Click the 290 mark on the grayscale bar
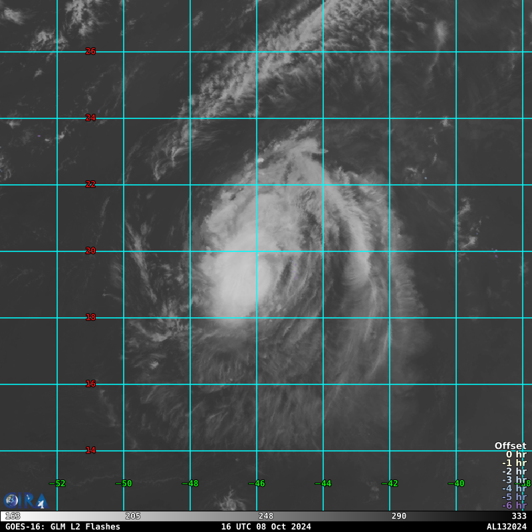This screenshot has width=532, height=532. click(x=399, y=516)
